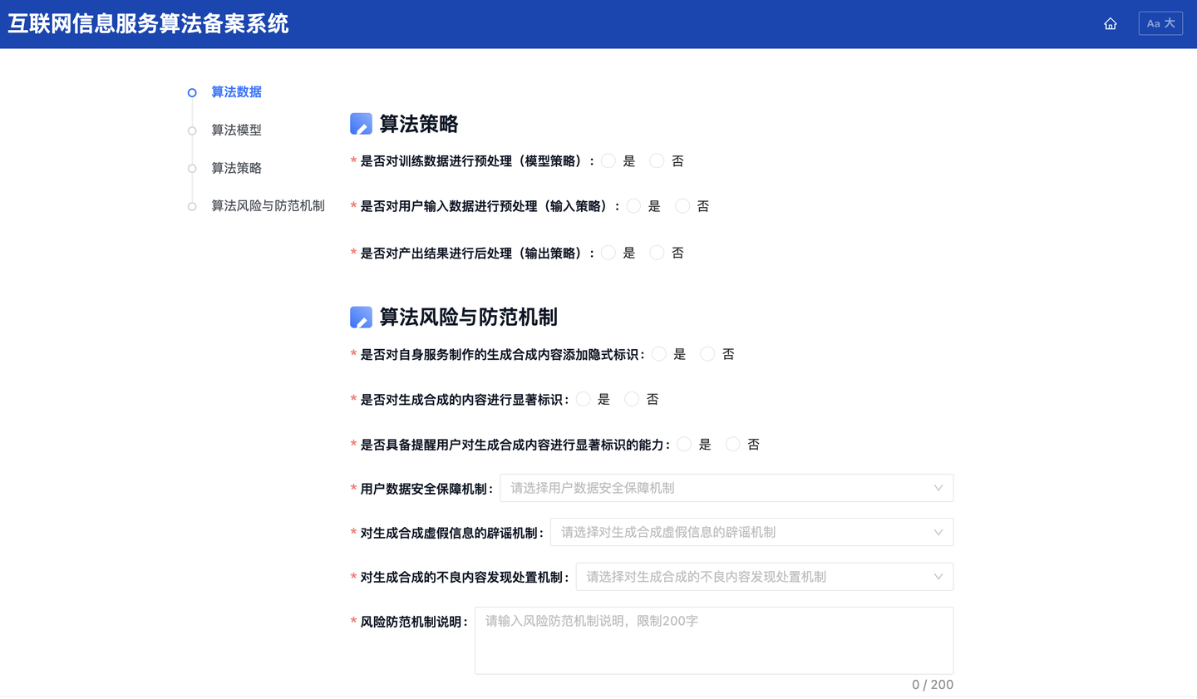Select 否 for 是否对用户输入数据进行预处理
The image size is (1197, 699).
[682, 205]
